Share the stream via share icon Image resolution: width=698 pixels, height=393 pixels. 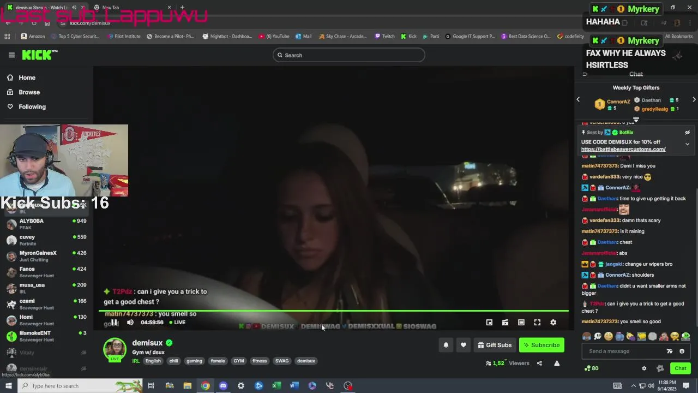coord(539,363)
